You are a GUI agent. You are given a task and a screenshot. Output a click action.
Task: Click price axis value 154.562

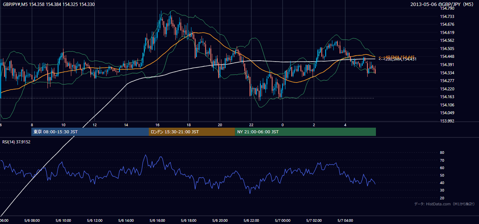click(x=448, y=40)
